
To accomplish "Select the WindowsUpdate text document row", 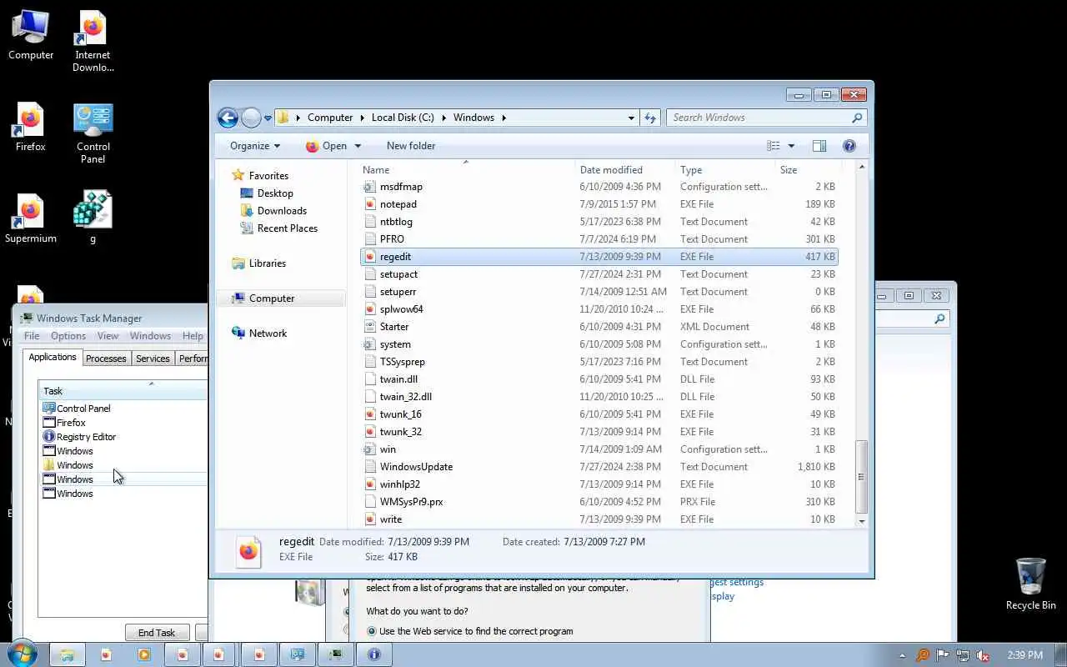I will (x=599, y=467).
